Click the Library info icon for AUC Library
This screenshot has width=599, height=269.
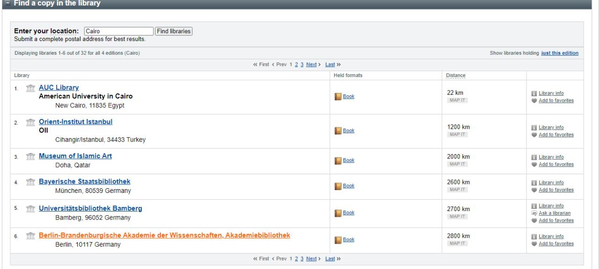pos(534,93)
